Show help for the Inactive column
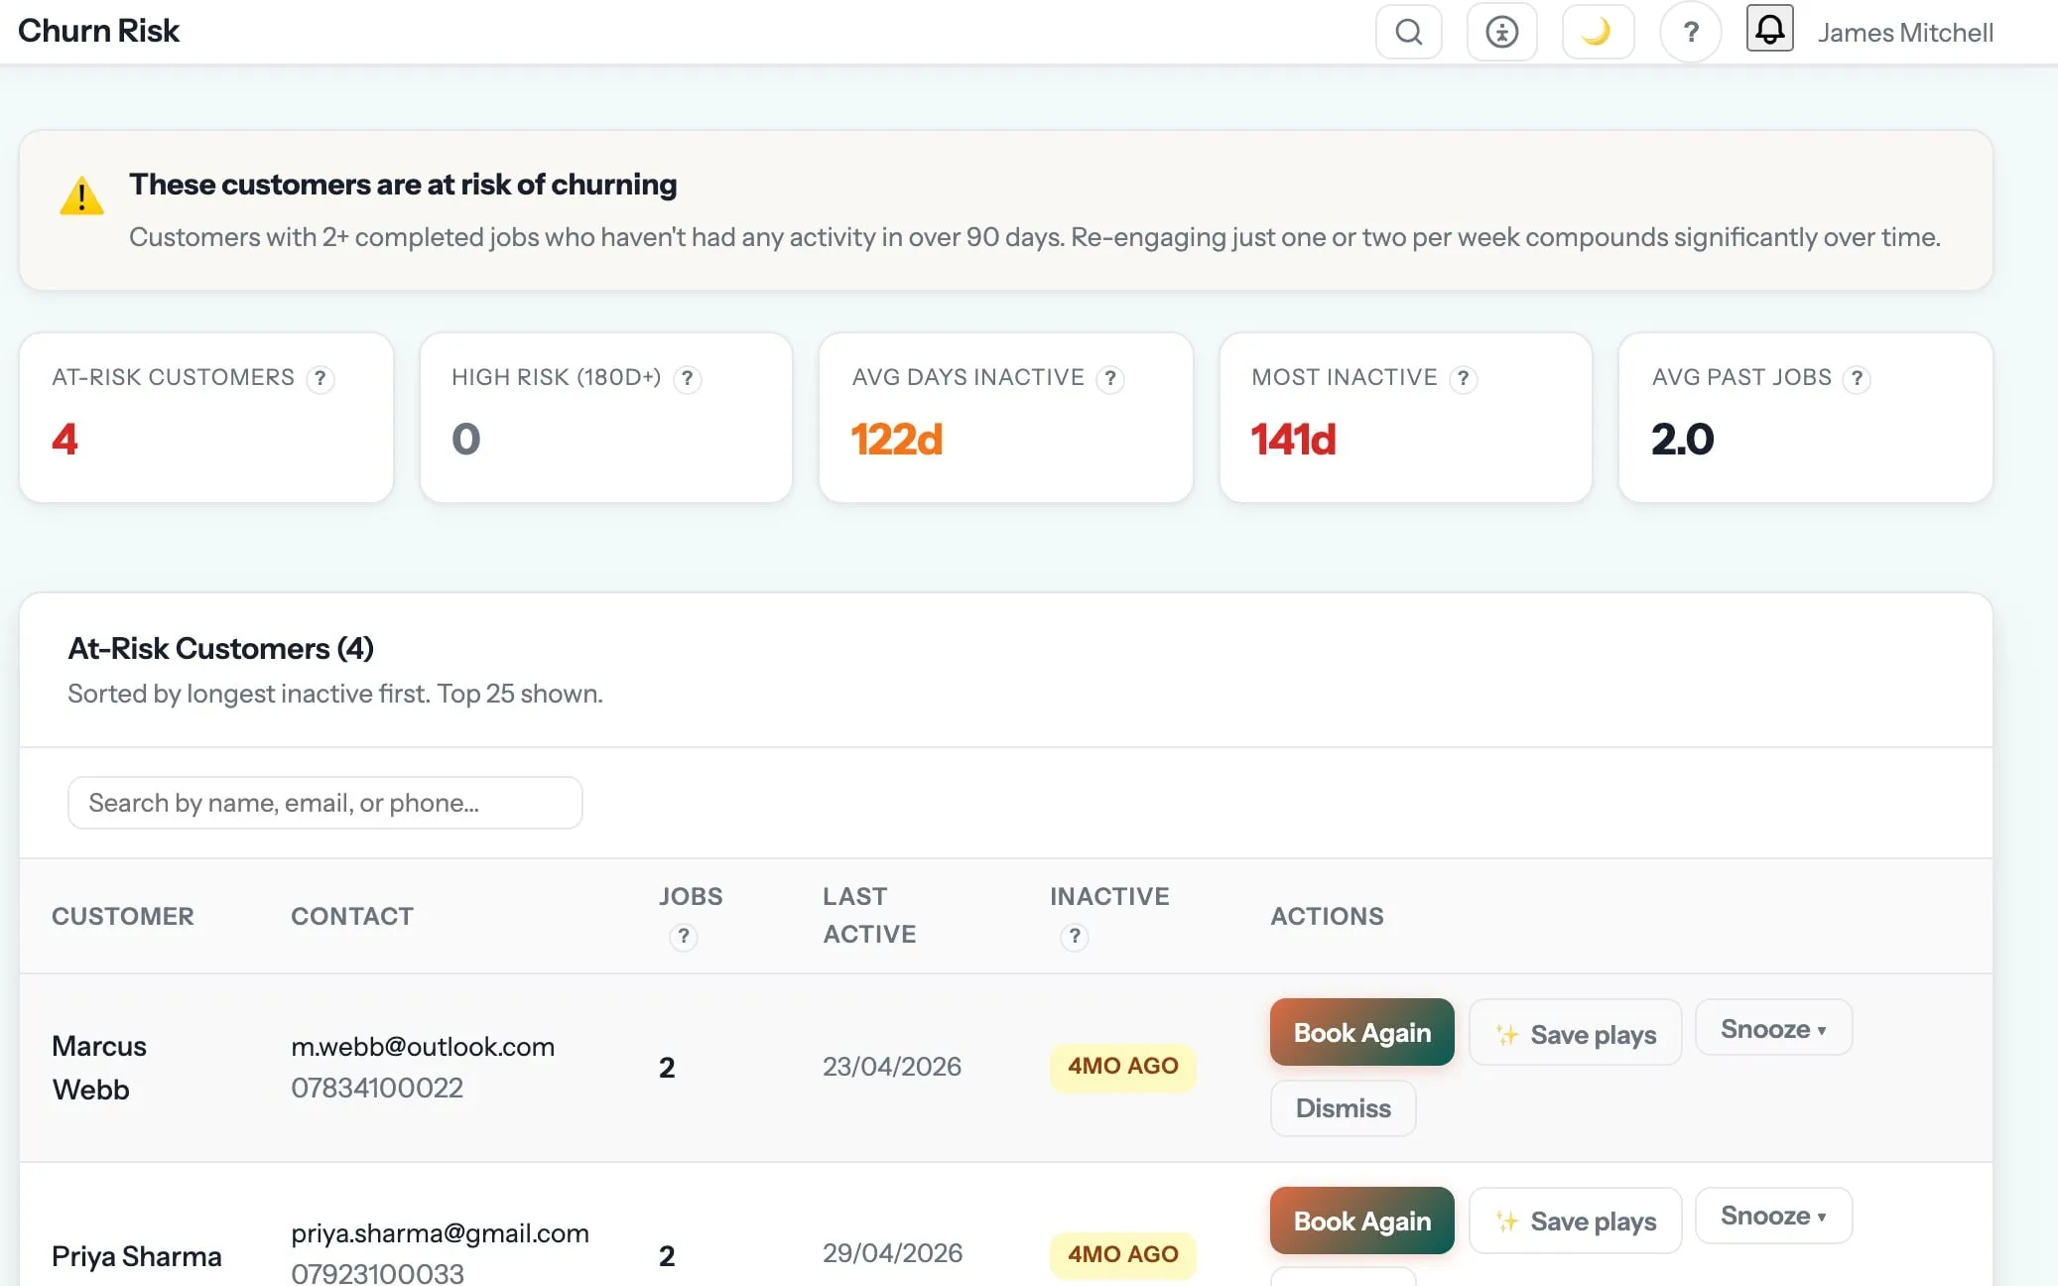 [1074, 936]
